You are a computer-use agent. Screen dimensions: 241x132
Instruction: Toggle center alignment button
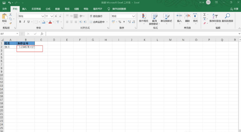[71, 22]
